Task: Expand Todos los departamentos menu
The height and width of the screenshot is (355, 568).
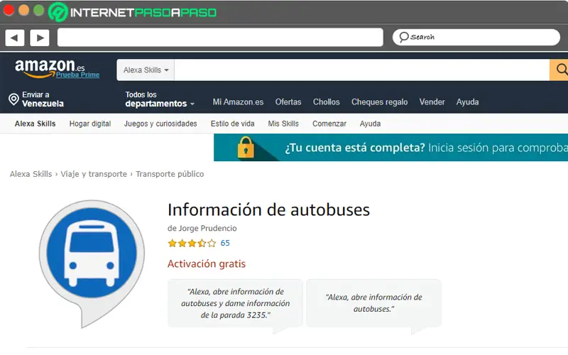Action: (160, 99)
